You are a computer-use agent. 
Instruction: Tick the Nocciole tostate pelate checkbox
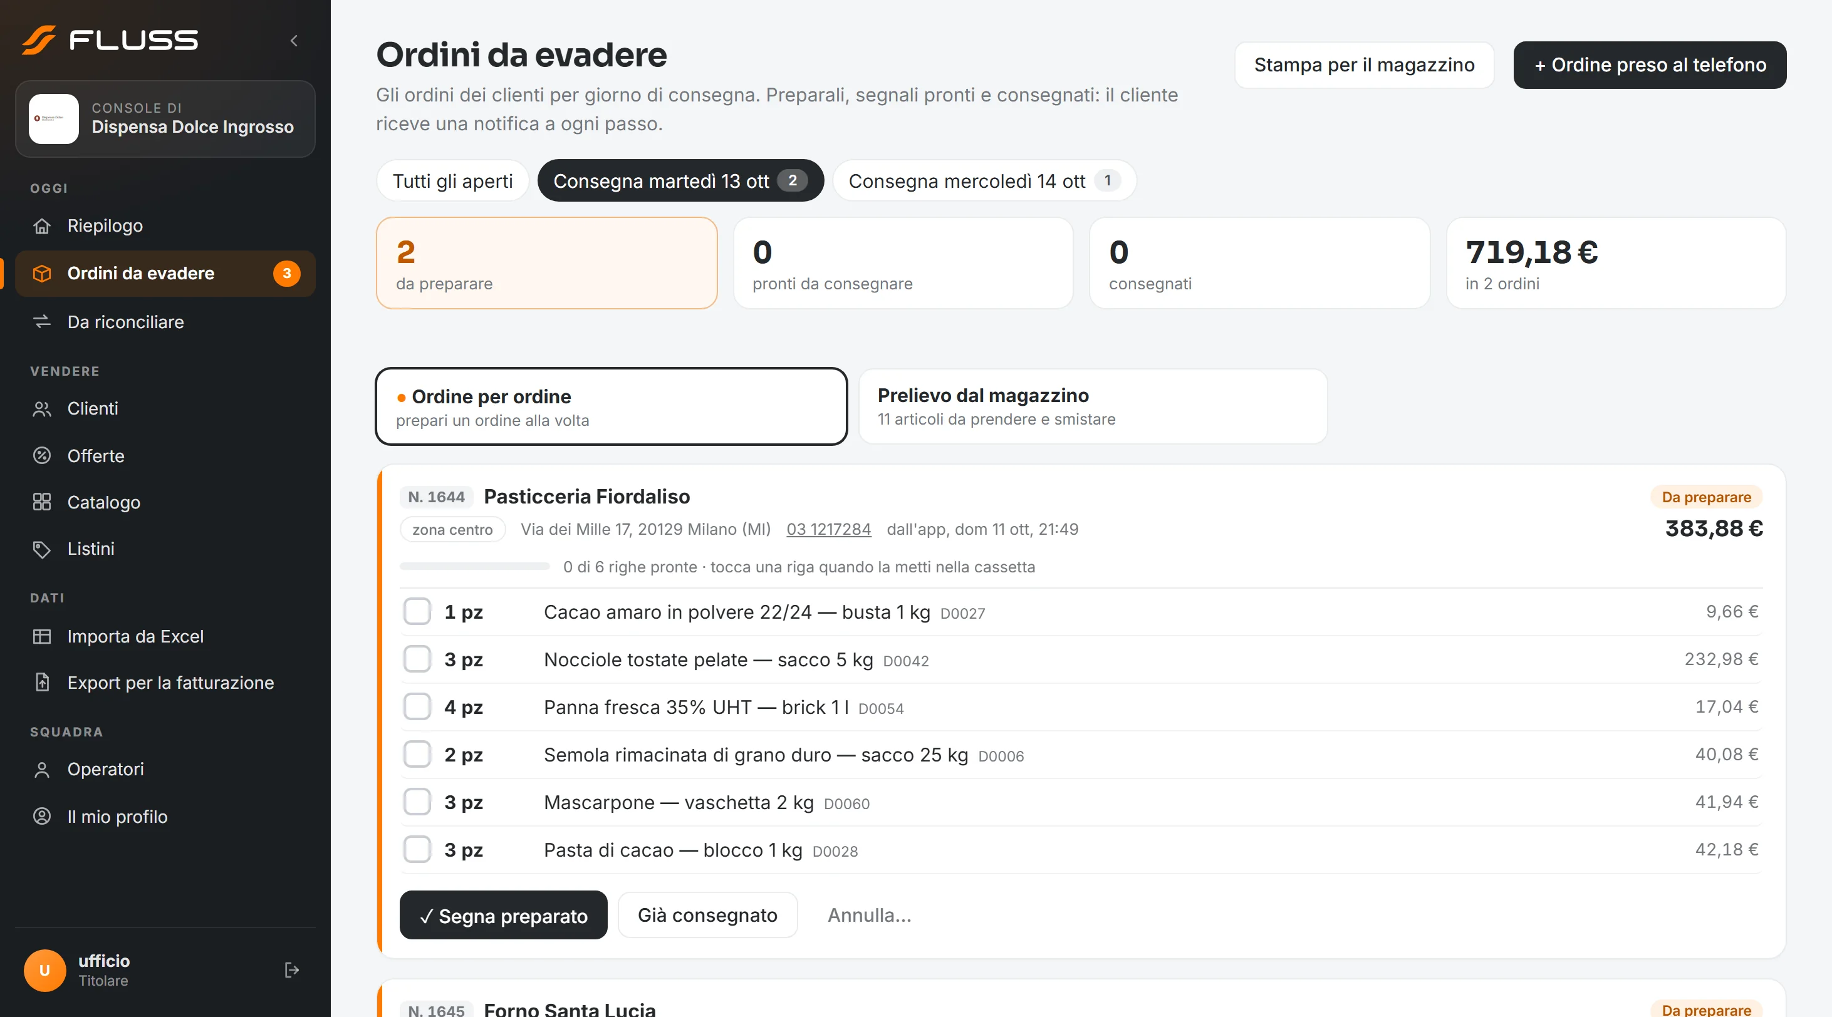coord(417,659)
